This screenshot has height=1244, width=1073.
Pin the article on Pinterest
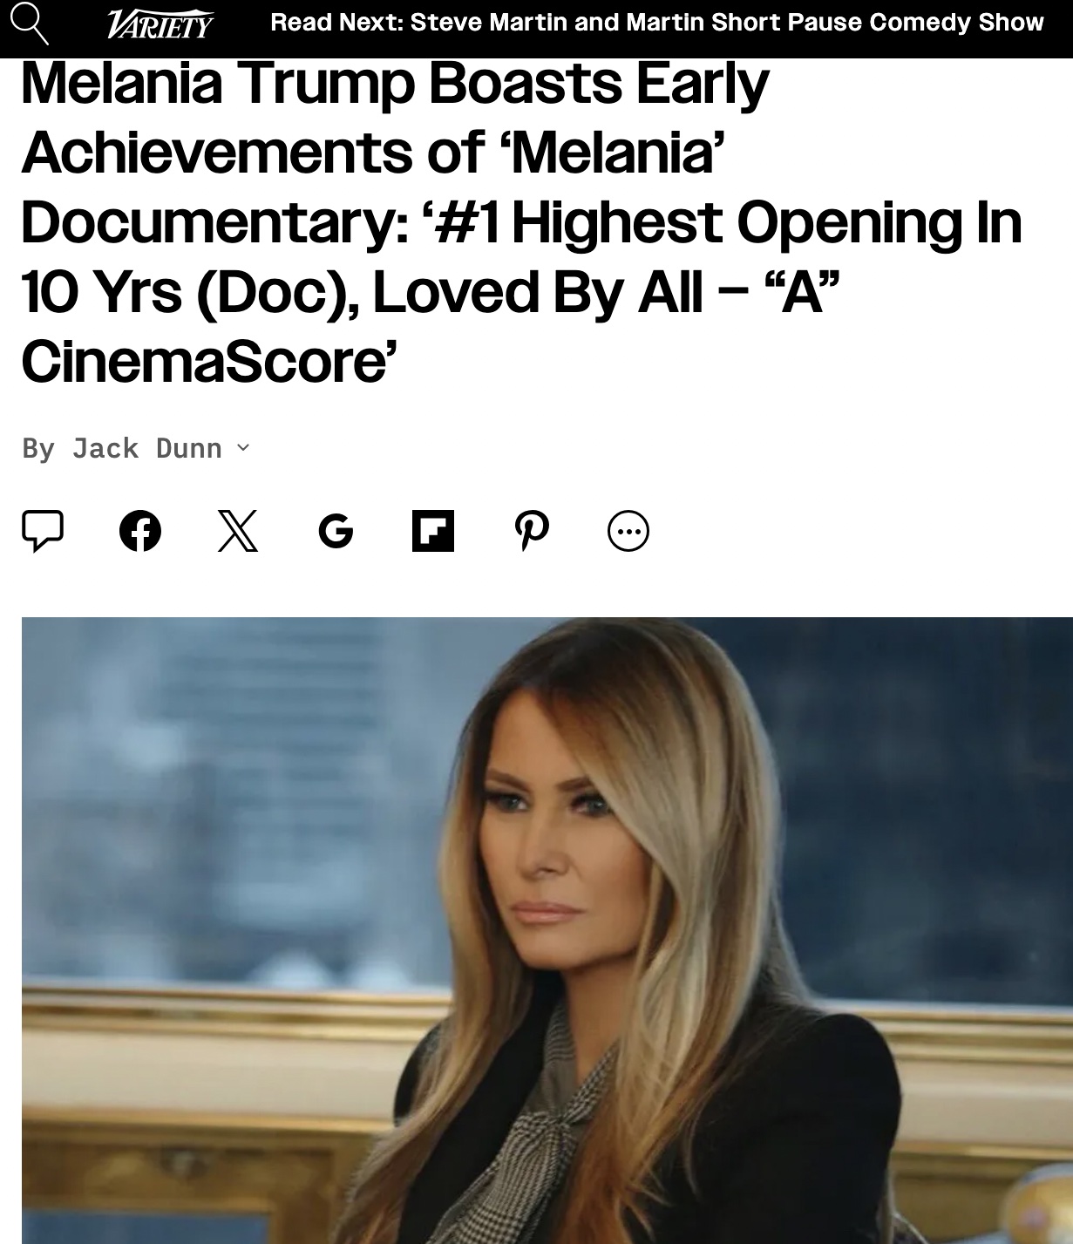tap(532, 531)
